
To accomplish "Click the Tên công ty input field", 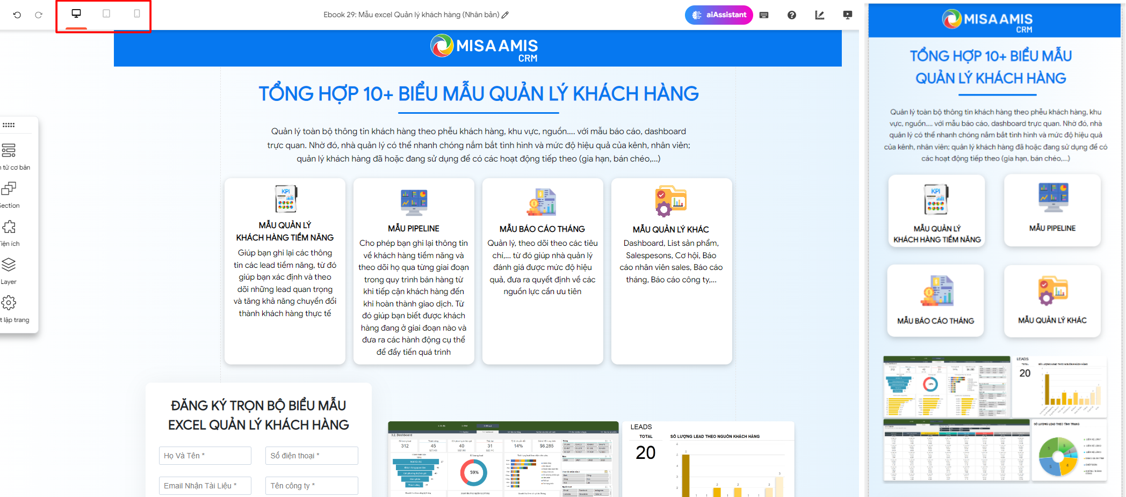I will 312,486.
